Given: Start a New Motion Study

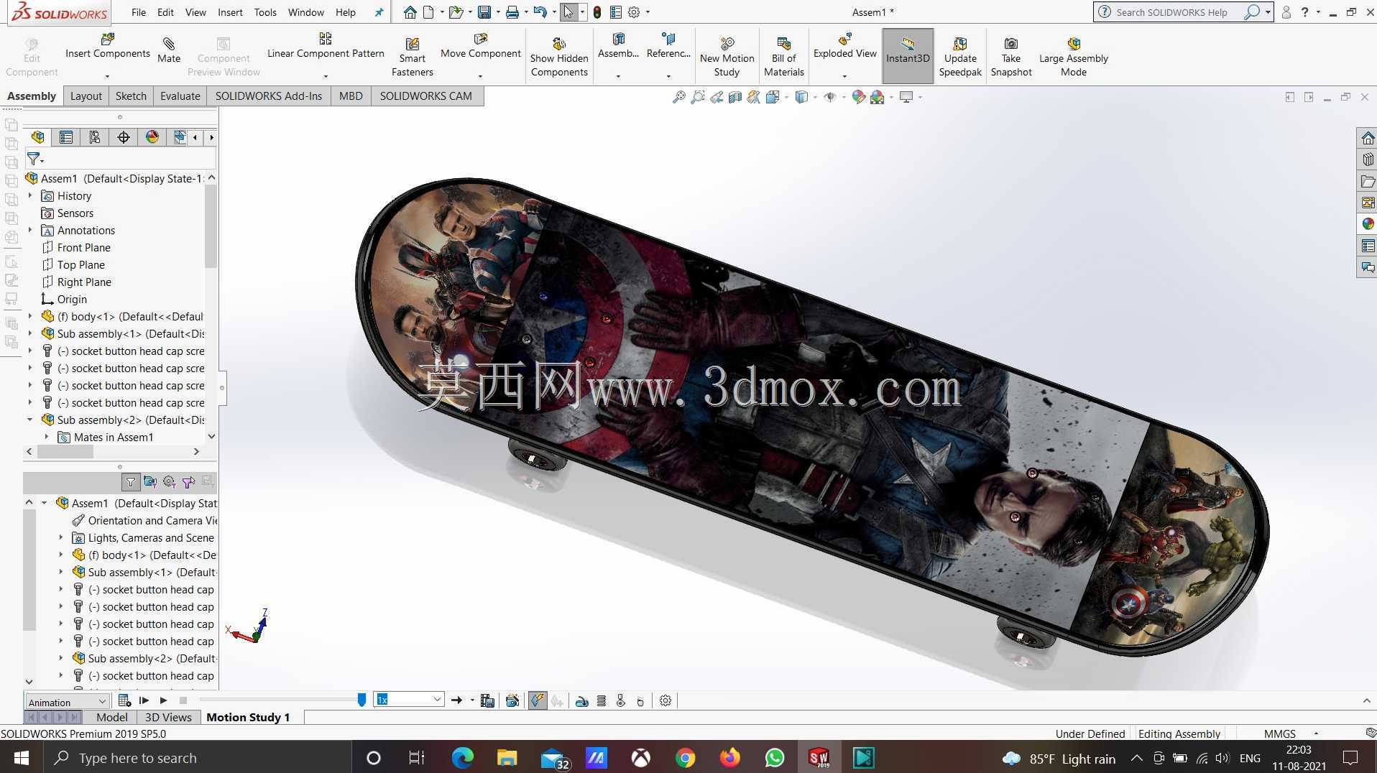Looking at the screenshot, I should tap(727, 57).
